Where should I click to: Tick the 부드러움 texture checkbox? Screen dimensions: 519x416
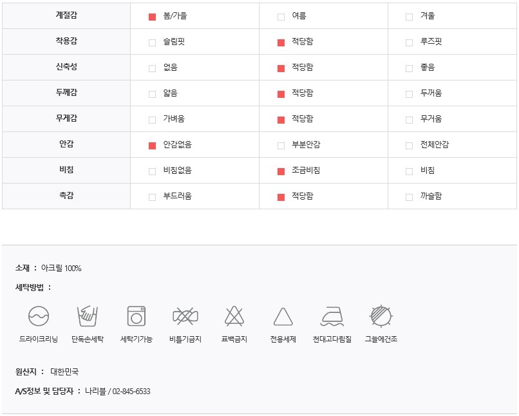[x=152, y=197]
